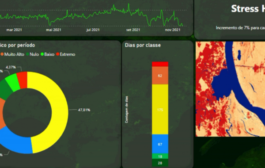
Task: Select the Baixo legend entry
Action: coord(48,54)
